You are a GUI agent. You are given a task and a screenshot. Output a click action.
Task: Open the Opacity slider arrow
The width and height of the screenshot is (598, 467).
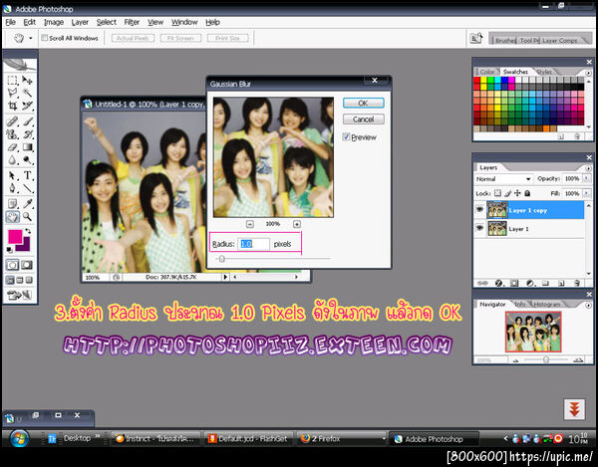[x=586, y=178]
